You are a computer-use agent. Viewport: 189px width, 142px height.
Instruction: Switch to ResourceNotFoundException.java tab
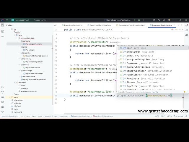[x=131, y=25]
